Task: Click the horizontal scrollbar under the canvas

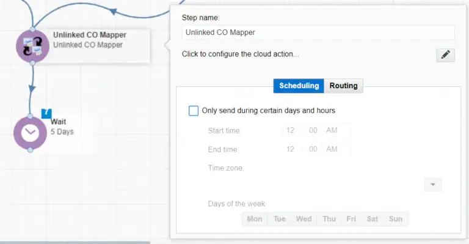Action: point(75,242)
